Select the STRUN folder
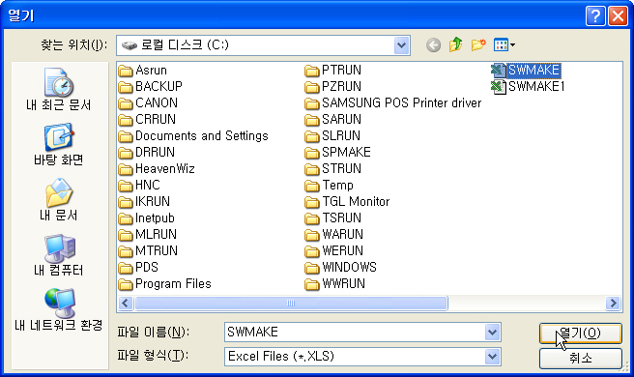Viewport: 634px width, 377px height. click(x=332, y=168)
